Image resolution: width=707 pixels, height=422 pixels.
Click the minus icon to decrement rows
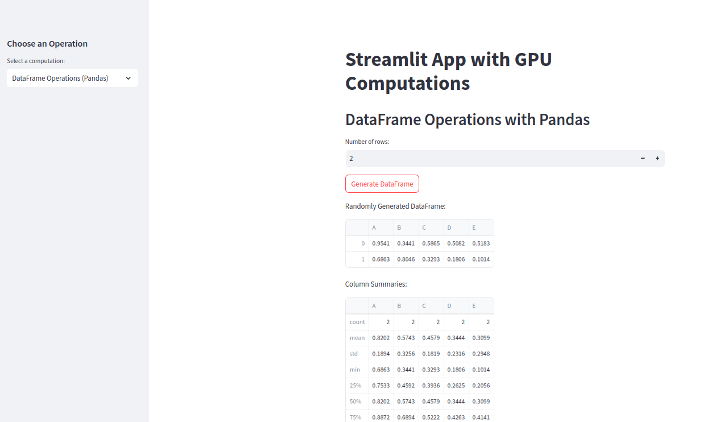pyautogui.click(x=643, y=159)
